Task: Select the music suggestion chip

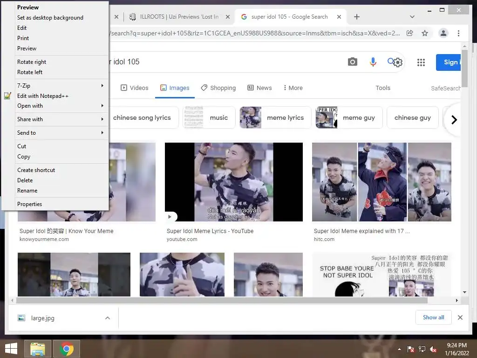Action: [x=209, y=117]
